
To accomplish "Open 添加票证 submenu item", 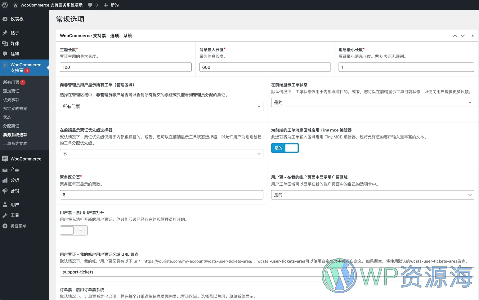I will (11, 91).
